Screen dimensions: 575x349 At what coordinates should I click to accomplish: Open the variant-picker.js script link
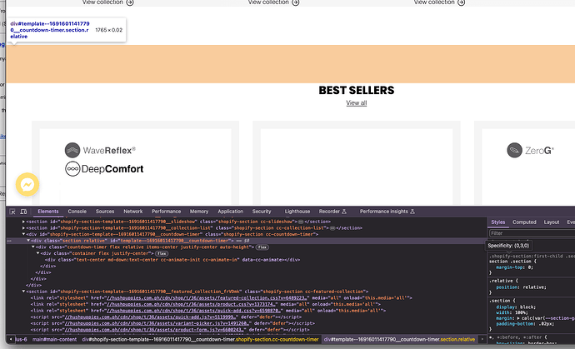tap(157, 323)
